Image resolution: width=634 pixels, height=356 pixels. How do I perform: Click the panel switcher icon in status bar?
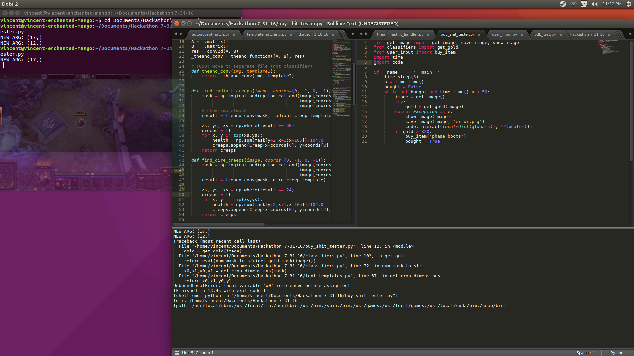177,353
